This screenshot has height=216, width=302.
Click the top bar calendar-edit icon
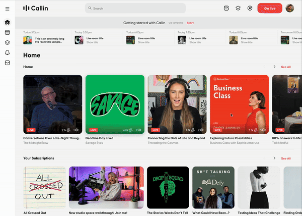tap(226, 8)
